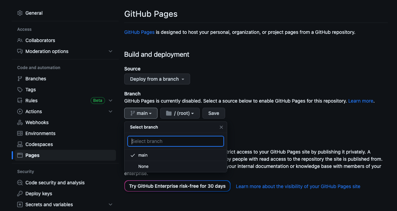Viewport: 397px width, 211px height.
Task: Click the Environments server icon
Action: click(20, 133)
